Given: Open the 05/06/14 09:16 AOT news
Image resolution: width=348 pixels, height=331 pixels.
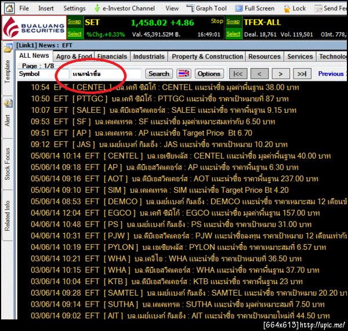Looking at the screenshot, I should tap(175, 179).
